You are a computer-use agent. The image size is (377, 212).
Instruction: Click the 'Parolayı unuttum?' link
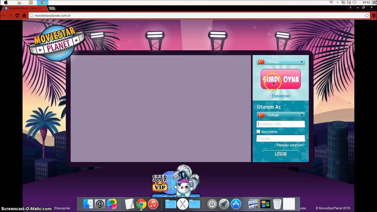[290, 145]
